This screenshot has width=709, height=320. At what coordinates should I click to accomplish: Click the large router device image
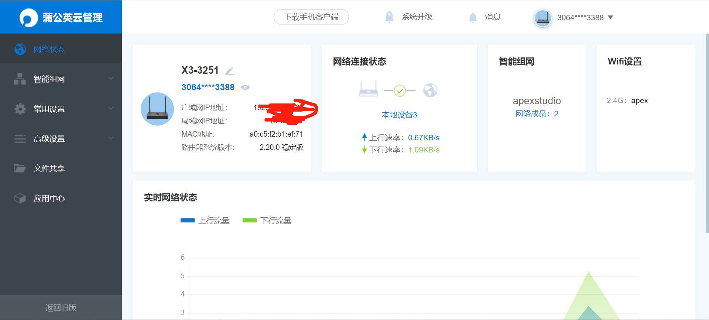(157, 109)
